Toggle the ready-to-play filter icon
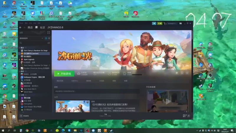This screenshot has height=133, width=236. pos(49,38)
